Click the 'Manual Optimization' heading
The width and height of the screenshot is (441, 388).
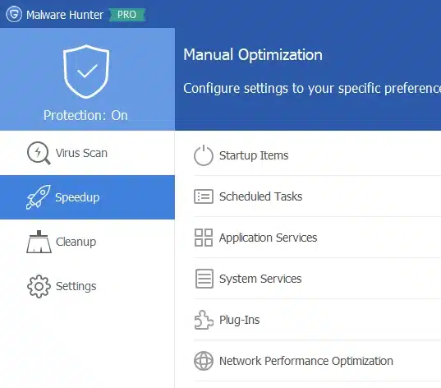point(253,55)
